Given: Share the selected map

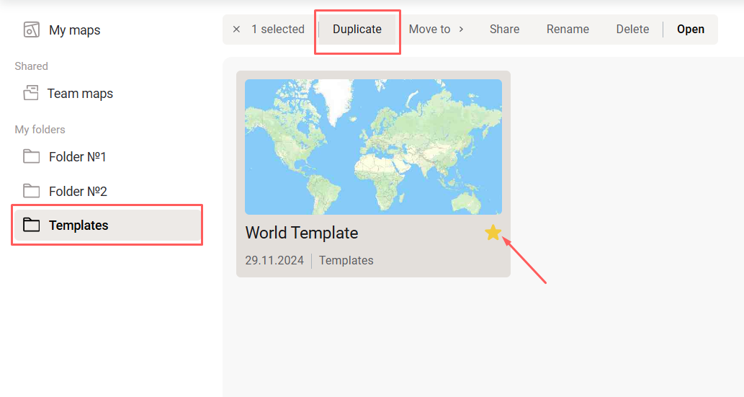Looking at the screenshot, I should (x=504, y=30).
